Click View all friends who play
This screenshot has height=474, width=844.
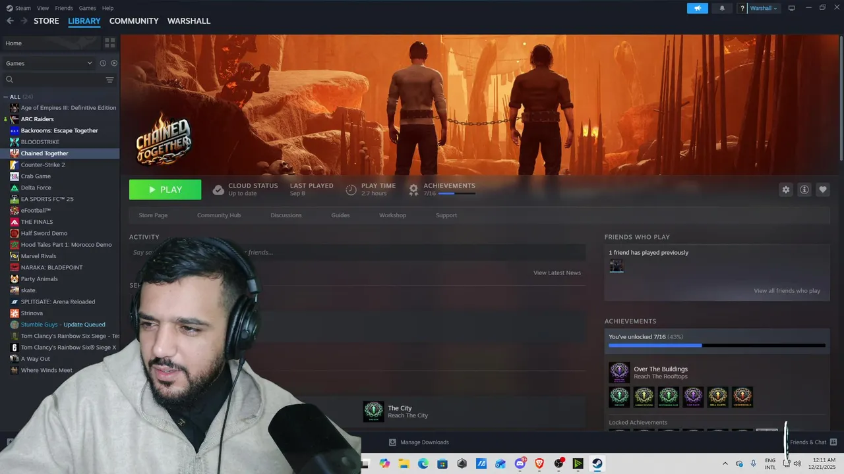pos(787,291)
